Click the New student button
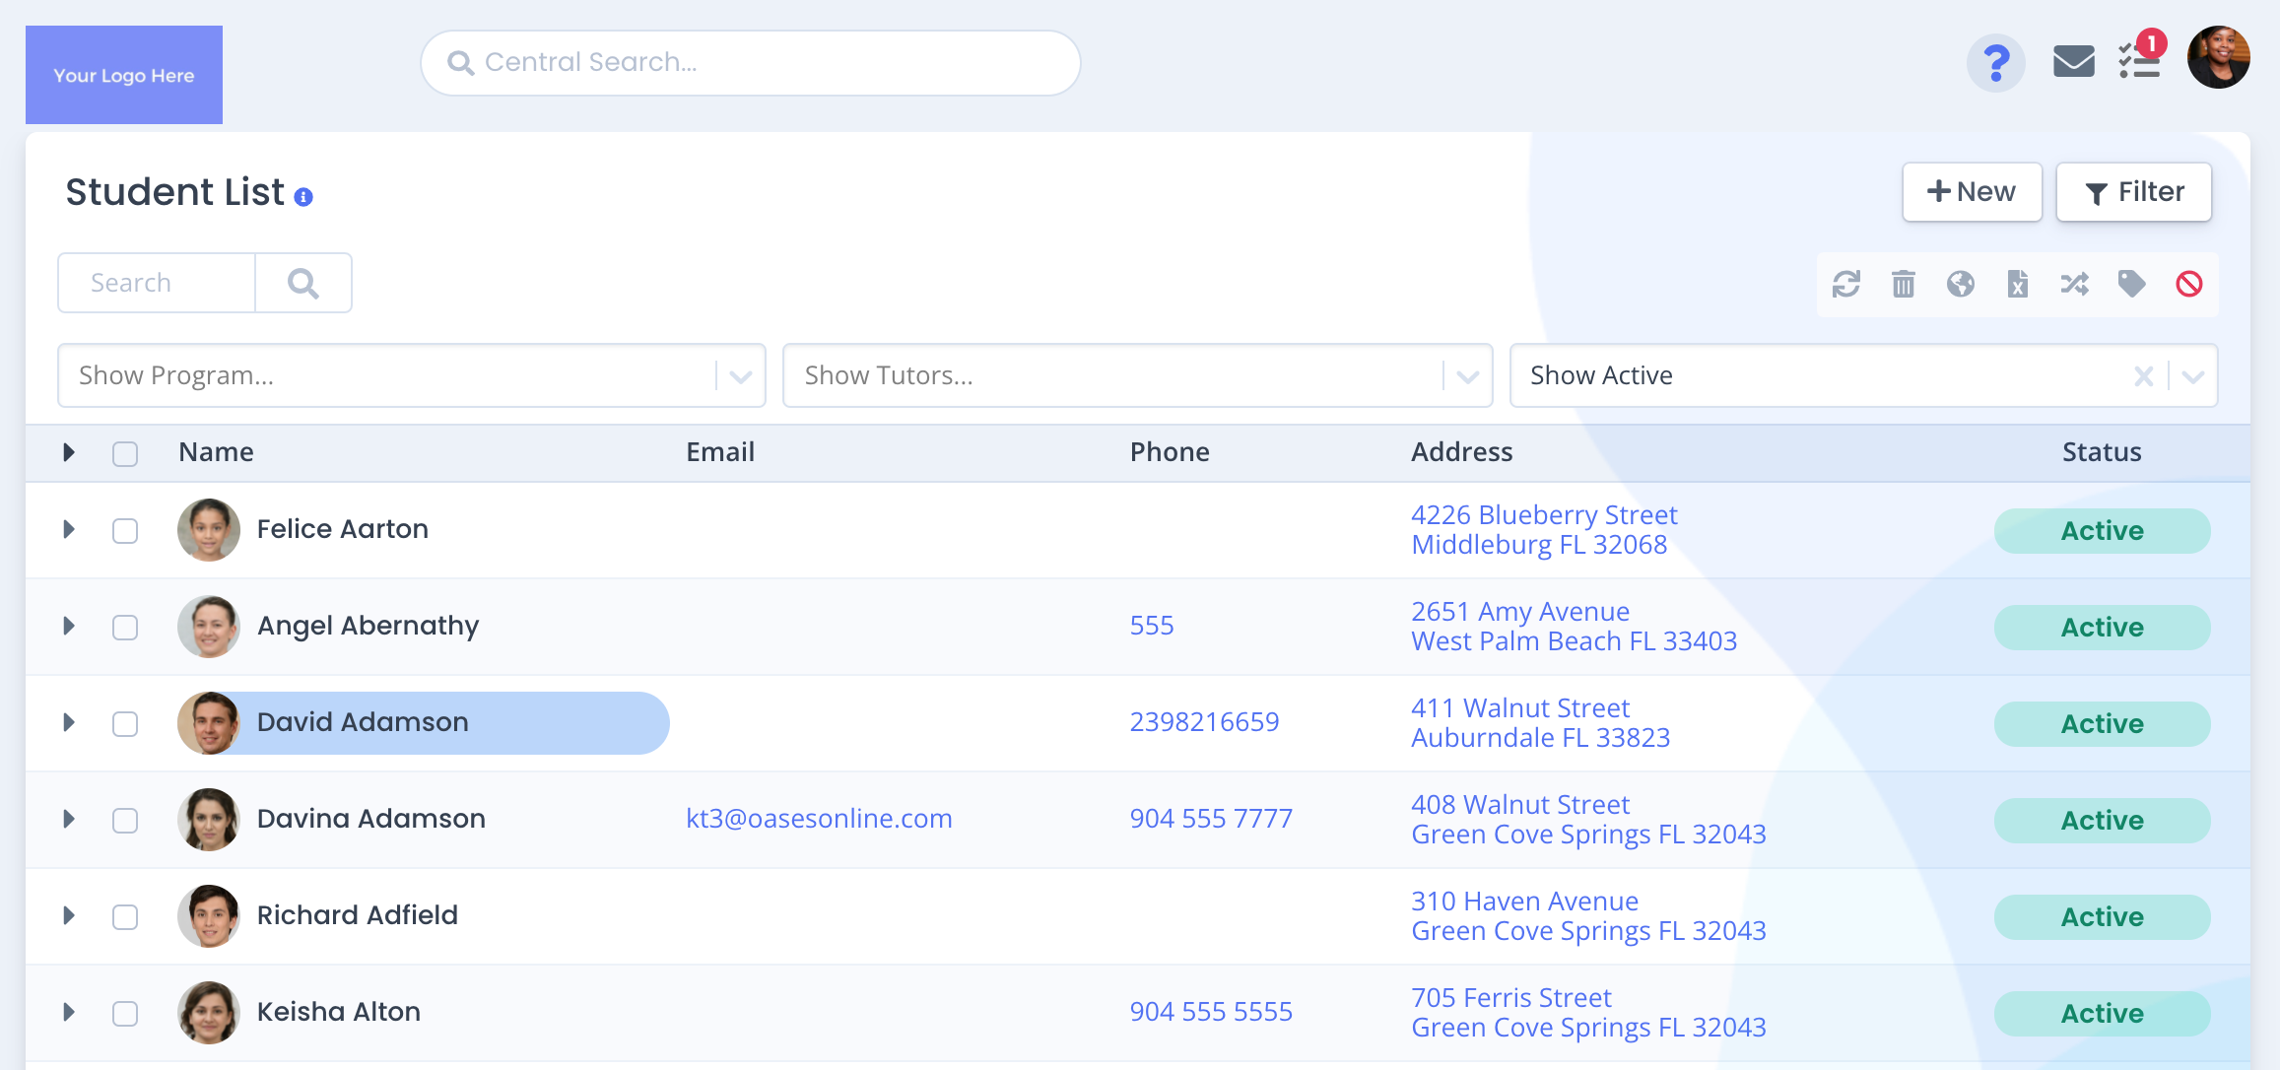The height and width of the screenshot is (1070, 2280). pos(1971,192)
